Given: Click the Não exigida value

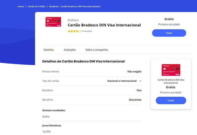Looking at the screenshot, I should pyautogui.click(x=134, y=72).
